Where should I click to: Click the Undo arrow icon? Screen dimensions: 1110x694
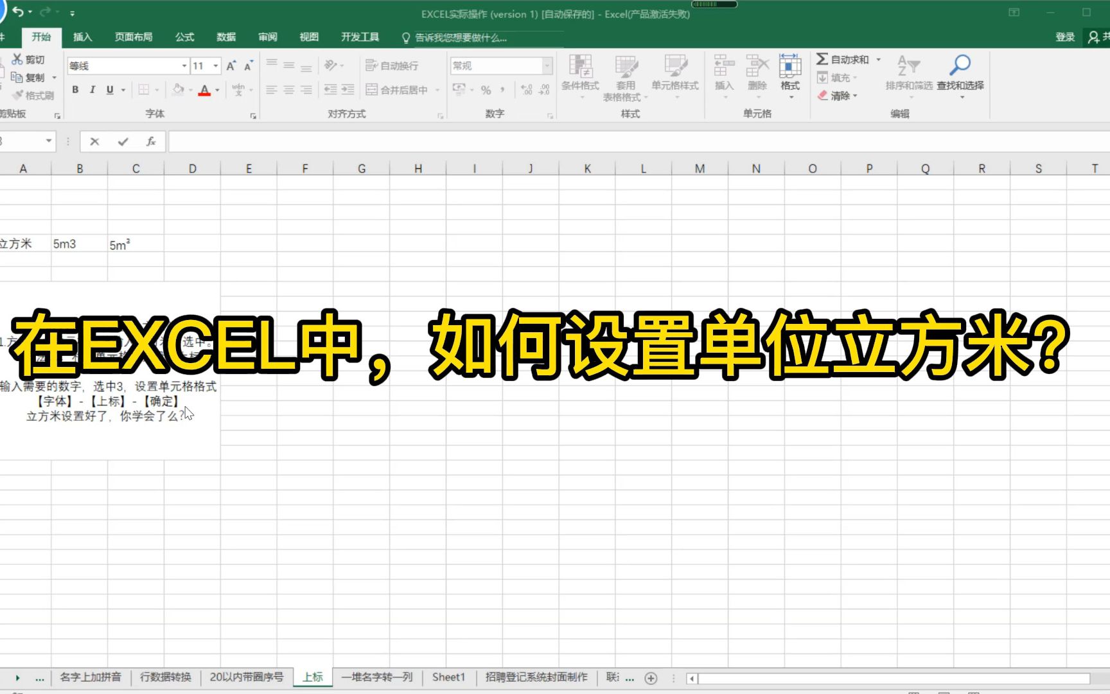tap(18, 12)
